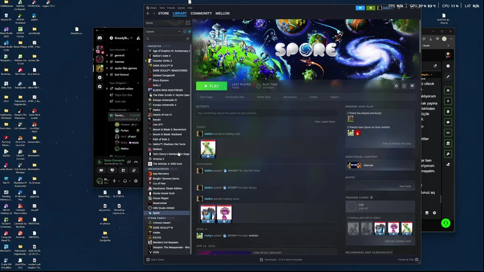This screenshot has width=484, height=272.
Task: Open Discord soundboard button
Action: pos(134,170)
